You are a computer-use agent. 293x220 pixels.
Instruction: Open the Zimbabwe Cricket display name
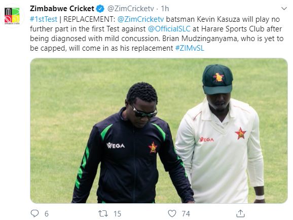tap(62, 9)
